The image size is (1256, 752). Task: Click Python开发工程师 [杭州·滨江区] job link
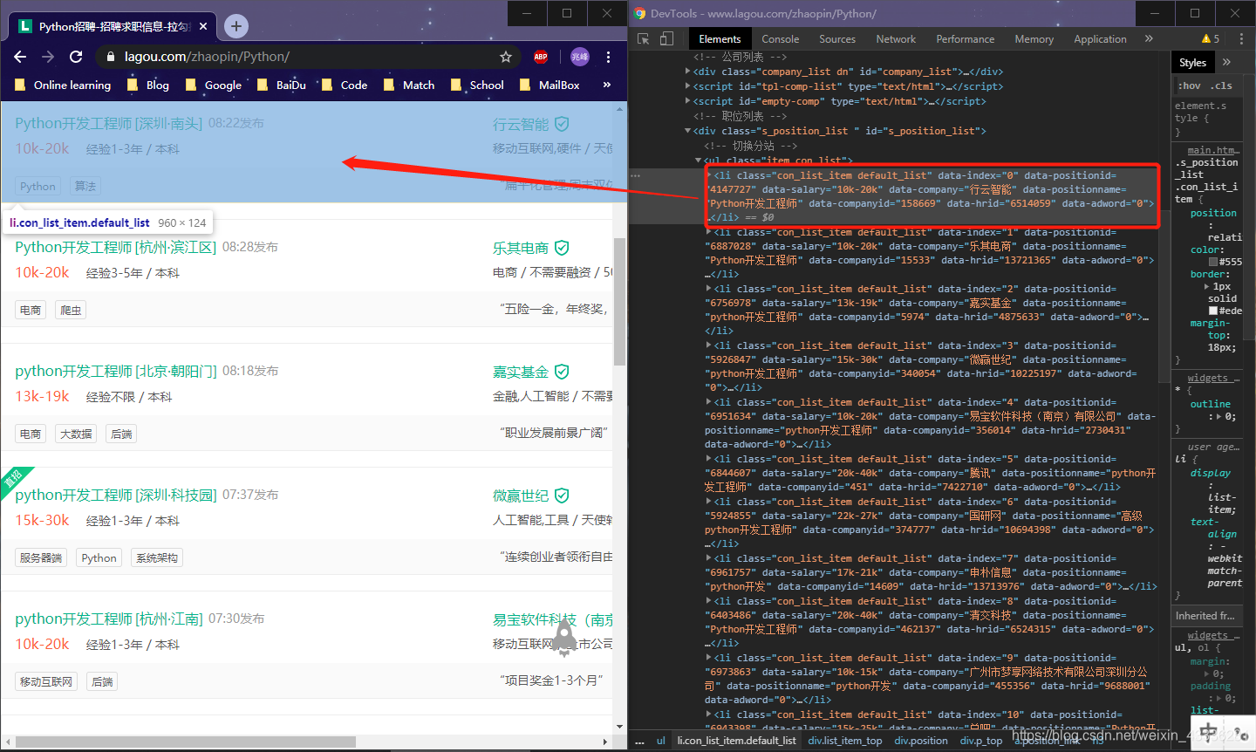point(115,247)
